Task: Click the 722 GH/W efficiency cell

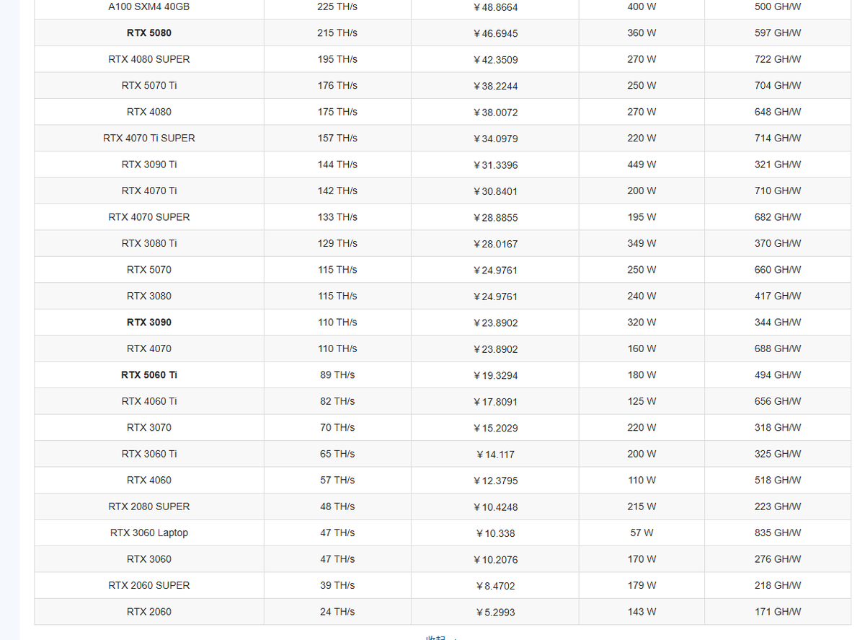Action: [778, 59]
